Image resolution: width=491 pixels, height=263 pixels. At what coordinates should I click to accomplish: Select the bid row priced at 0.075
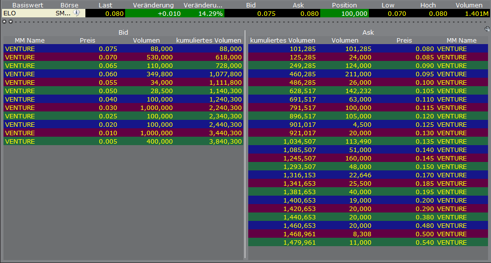click(x=123, y=49)
